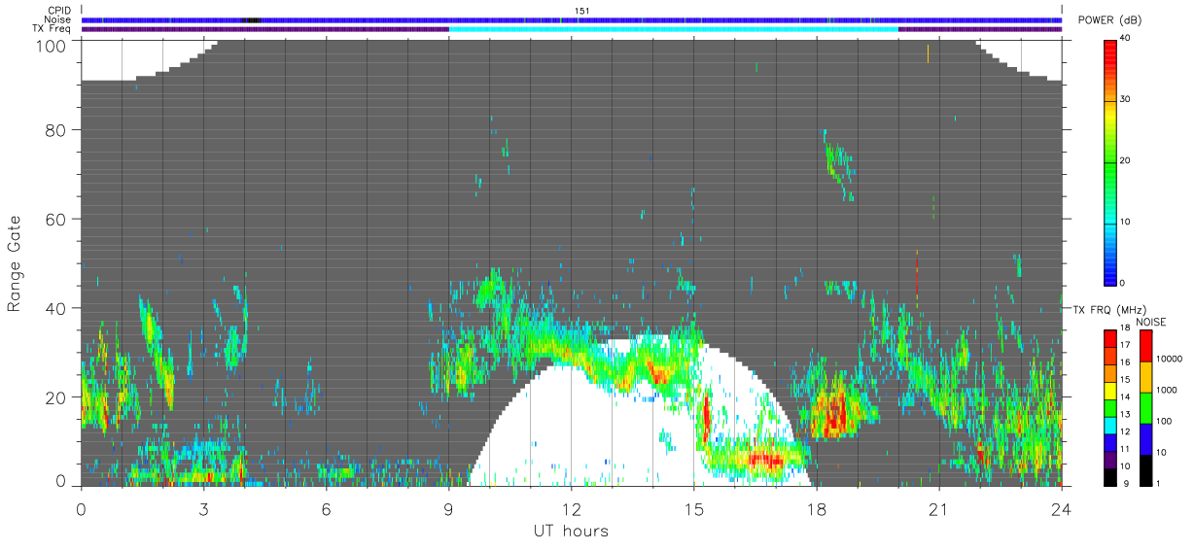Screen dimensions: 1194x551
Task: Pick the red 17–18 MHz swatch
Action: (1110, 339)
